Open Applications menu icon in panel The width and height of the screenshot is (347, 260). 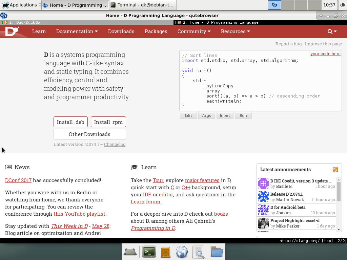5,5
